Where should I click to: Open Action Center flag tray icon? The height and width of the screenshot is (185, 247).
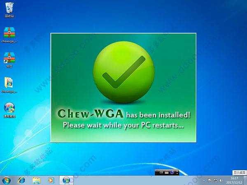pos(210,180)
